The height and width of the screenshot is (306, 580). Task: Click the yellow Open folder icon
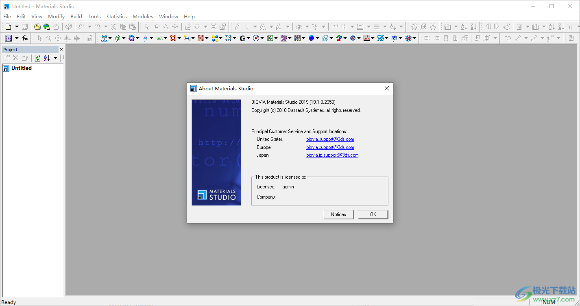tap(37, 27)
